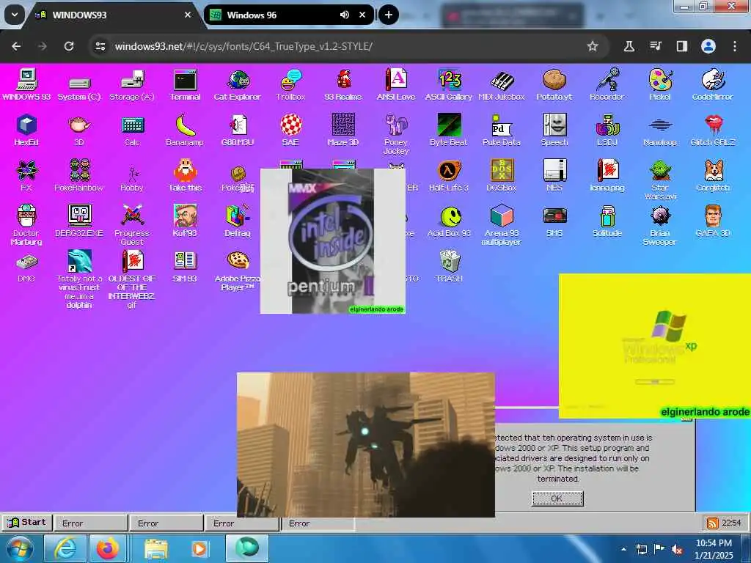
Task: Launch Acid Box 93 smiley icon
Action: coord(449,221)
